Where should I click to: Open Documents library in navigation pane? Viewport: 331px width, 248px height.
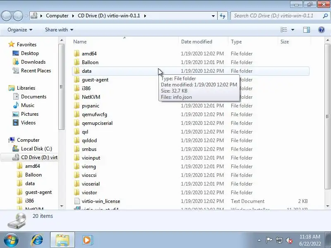tap(29, 97)
